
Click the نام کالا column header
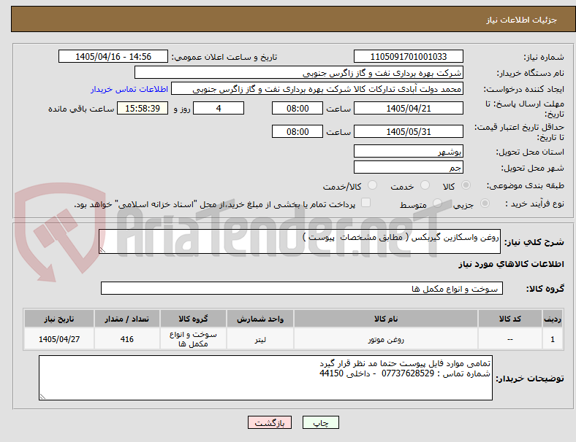pyautogui.click(x=386, y=319)
